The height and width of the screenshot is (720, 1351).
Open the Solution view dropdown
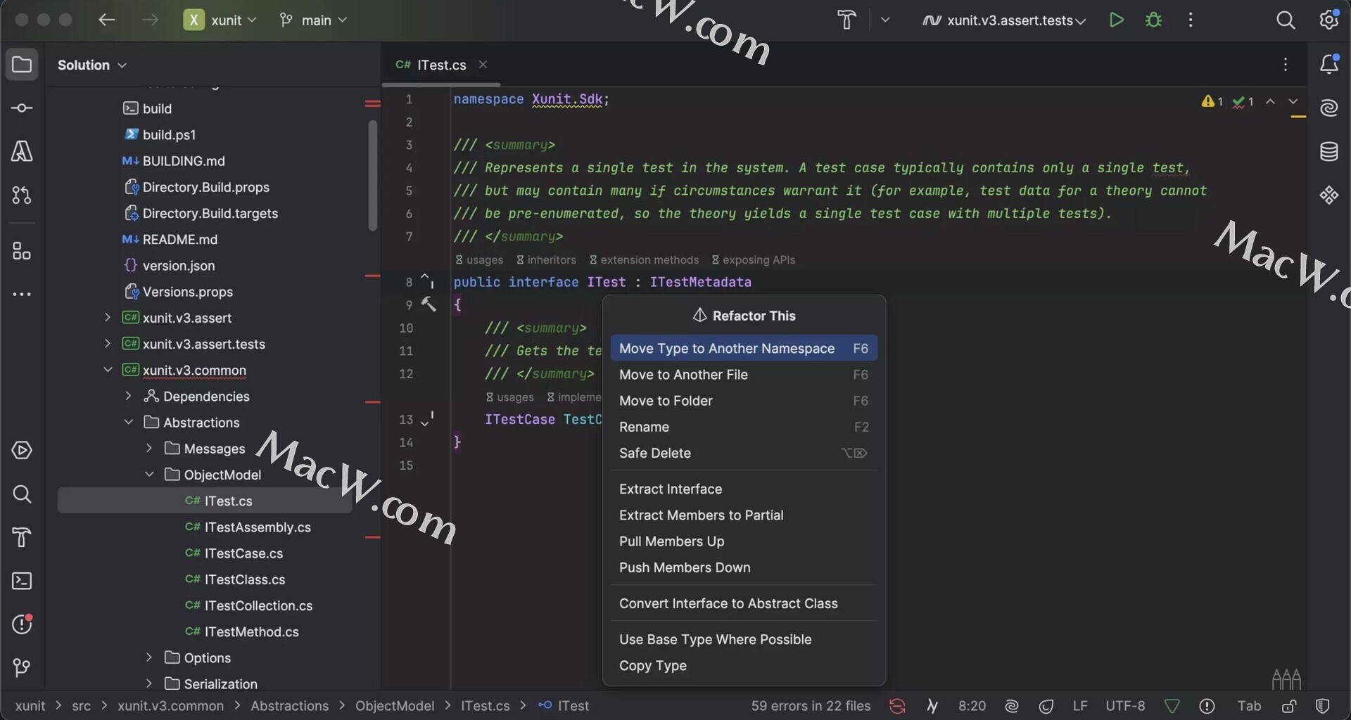click(92, 65)
